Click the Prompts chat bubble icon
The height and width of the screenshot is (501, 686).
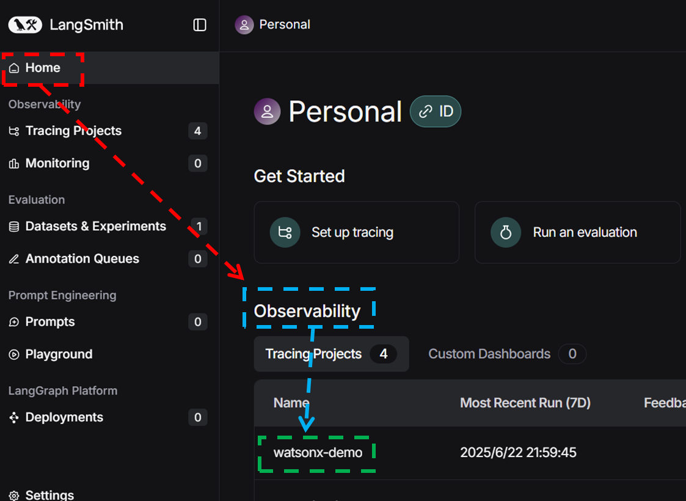tap(14, 322)
